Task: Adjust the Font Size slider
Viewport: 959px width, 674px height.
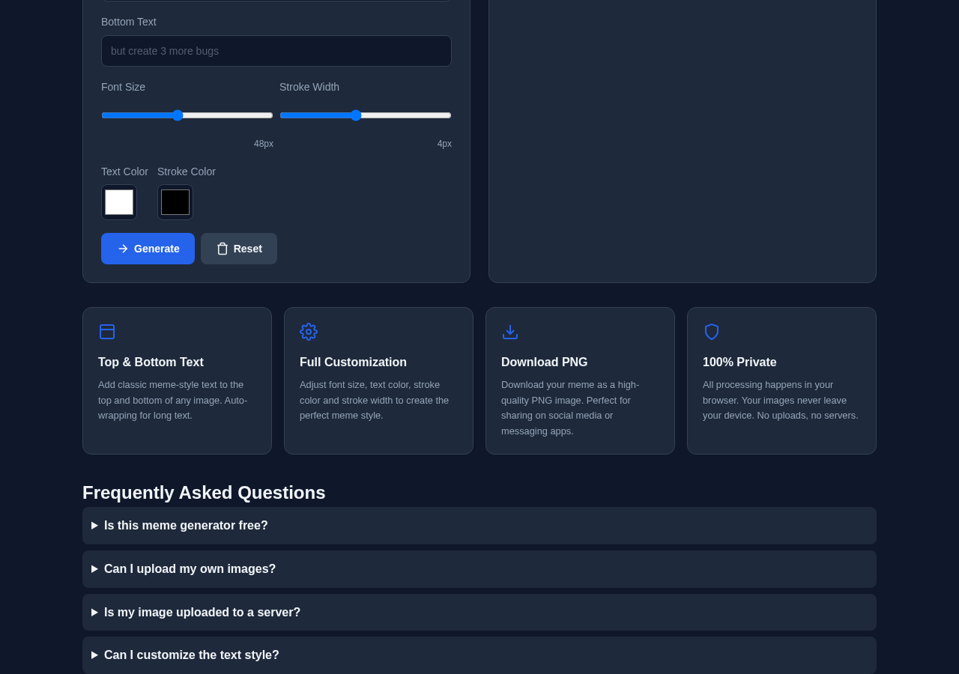Action: click(x=187, y=115)
